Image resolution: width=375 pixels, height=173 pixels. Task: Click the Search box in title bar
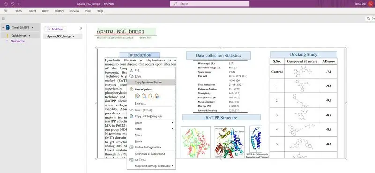(210, 4)
